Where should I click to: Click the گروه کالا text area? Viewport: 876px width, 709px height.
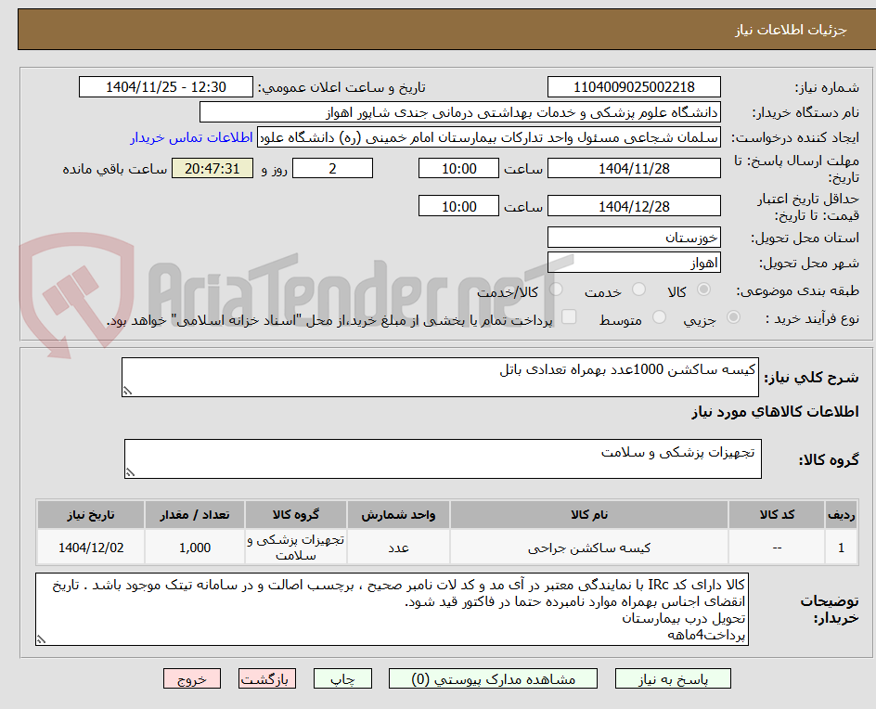(443, 458)
